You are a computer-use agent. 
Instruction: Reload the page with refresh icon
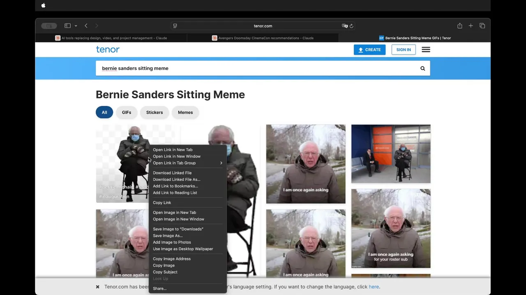tap(351, 26)
